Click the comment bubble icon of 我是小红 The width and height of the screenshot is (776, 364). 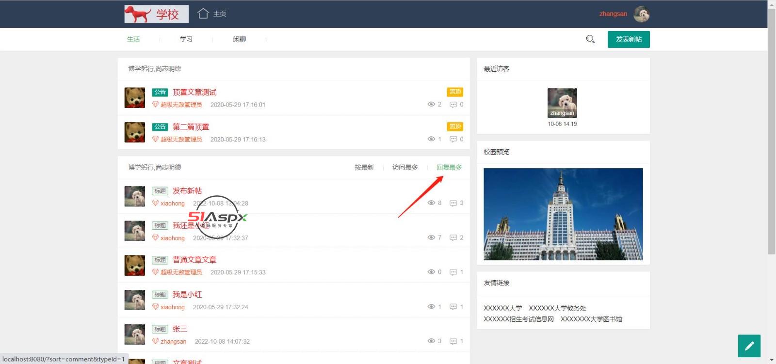pos(453,307)
